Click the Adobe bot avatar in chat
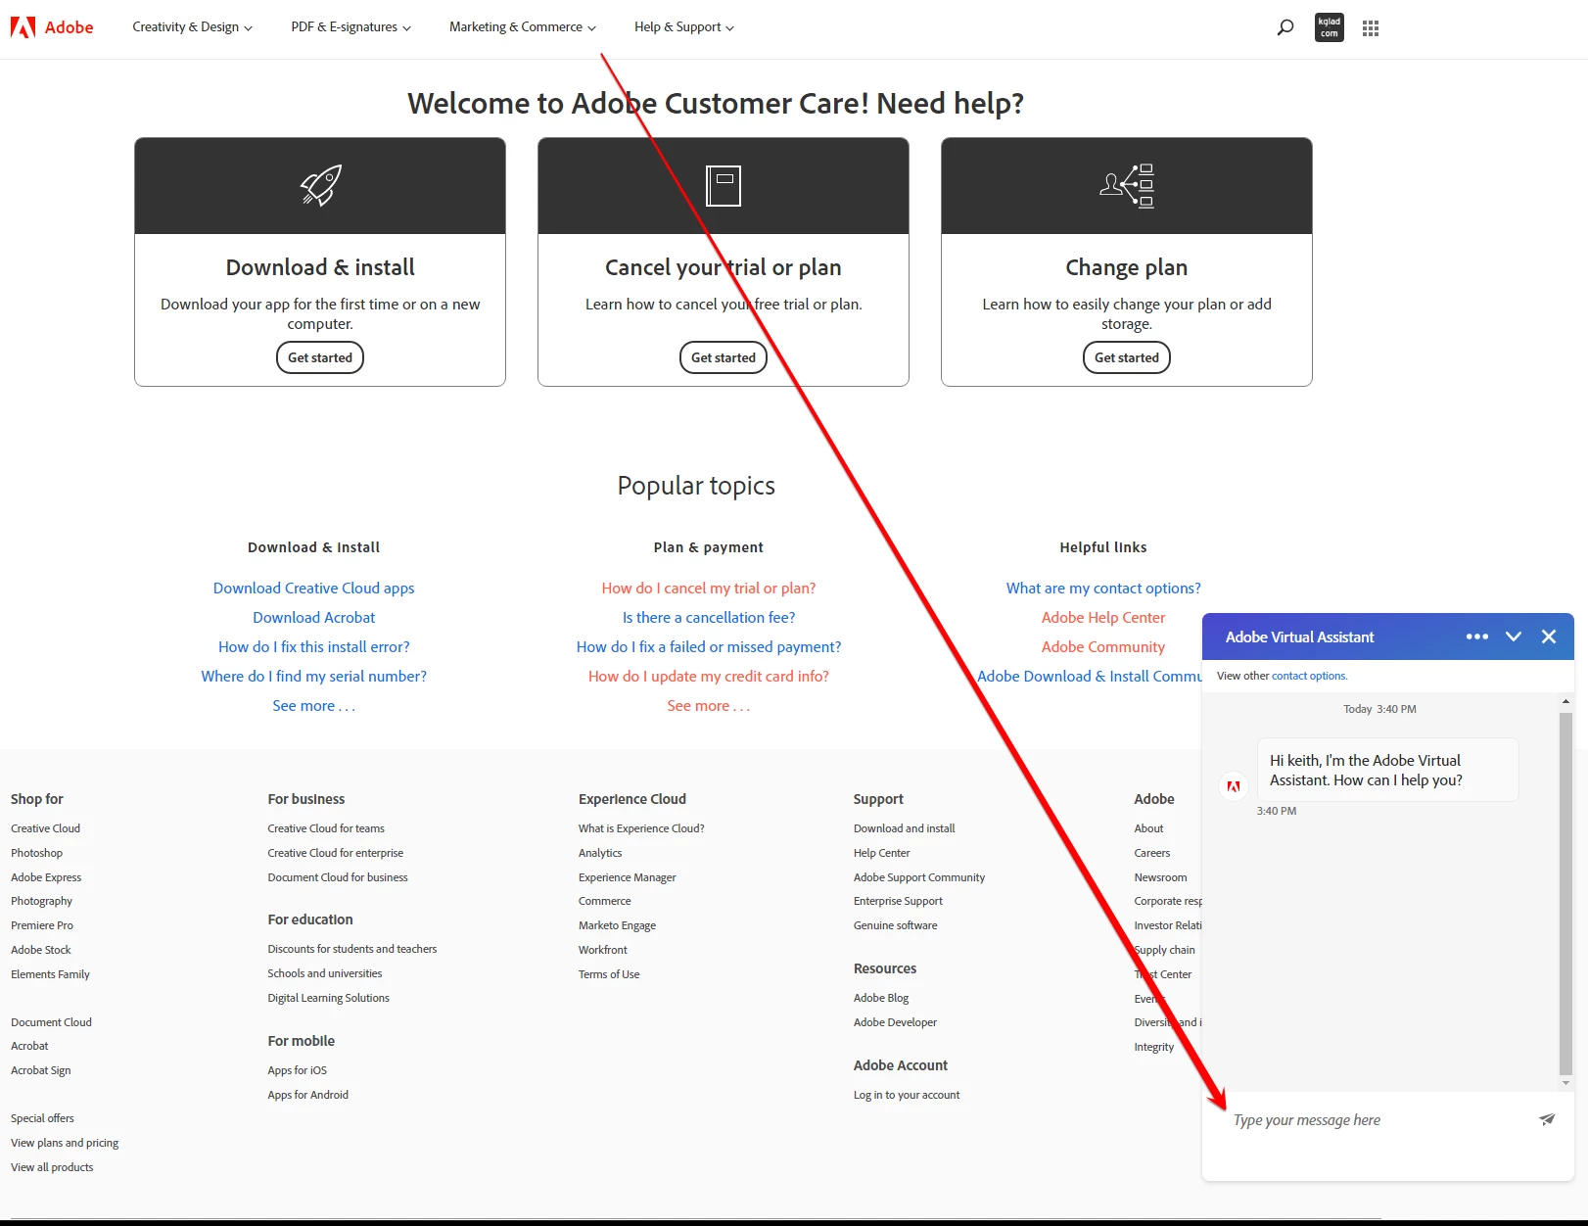This screenshot has height=1226, width=1588. tap(1234, 786)
